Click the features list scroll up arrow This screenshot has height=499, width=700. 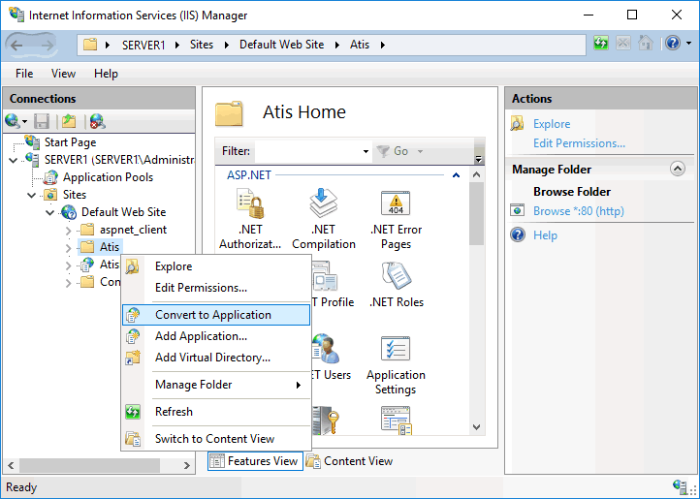click(x=476, y=174)
